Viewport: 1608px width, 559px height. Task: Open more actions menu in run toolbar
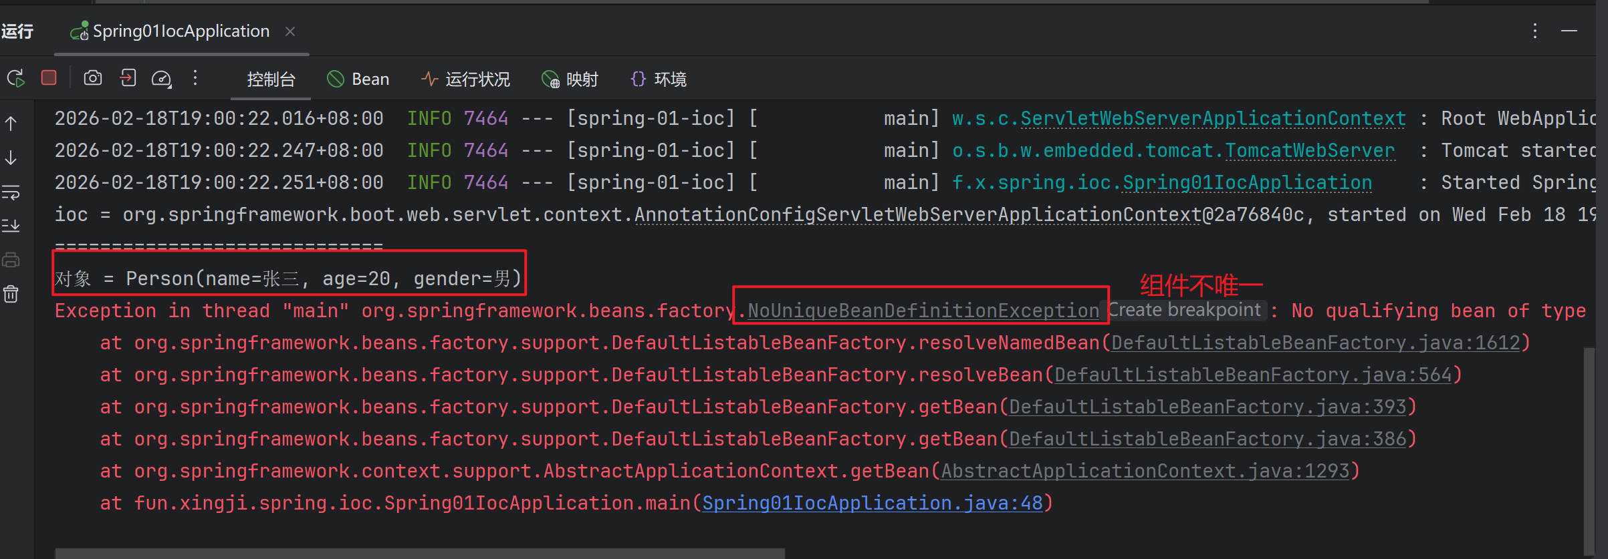(x=195, y=78)
